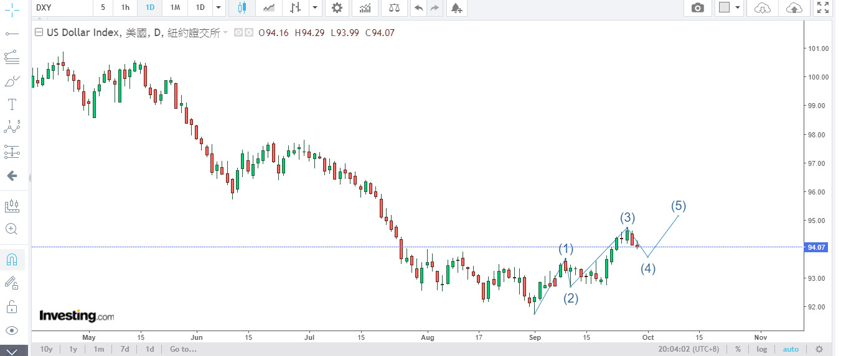The height and width of the screenshot is (356, 846).
Task: Toggle stay in drawing mode pencil-lock
Action: (x=11, y=283)
